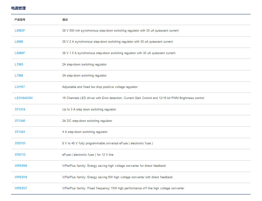Select the '16 Channels LED driver' description
The width and height of the screenshot is (262, 201).
click(x=133, y=98)
